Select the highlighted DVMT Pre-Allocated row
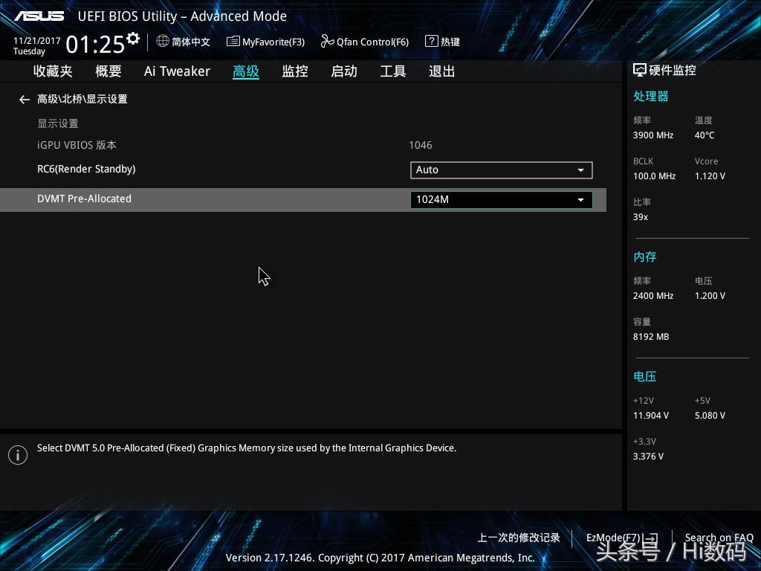Screen dimensions: 761x571 [84, 199]
